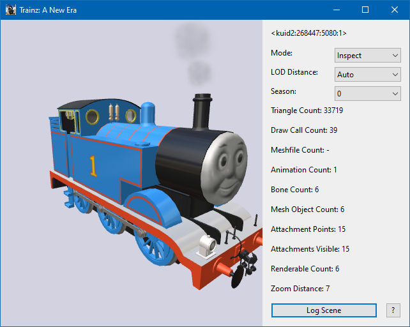Image resolution: width=410 pixels, height=327 pixels.
Task: Click the Attachments Visible: 15 text
Action: point(310,249)
